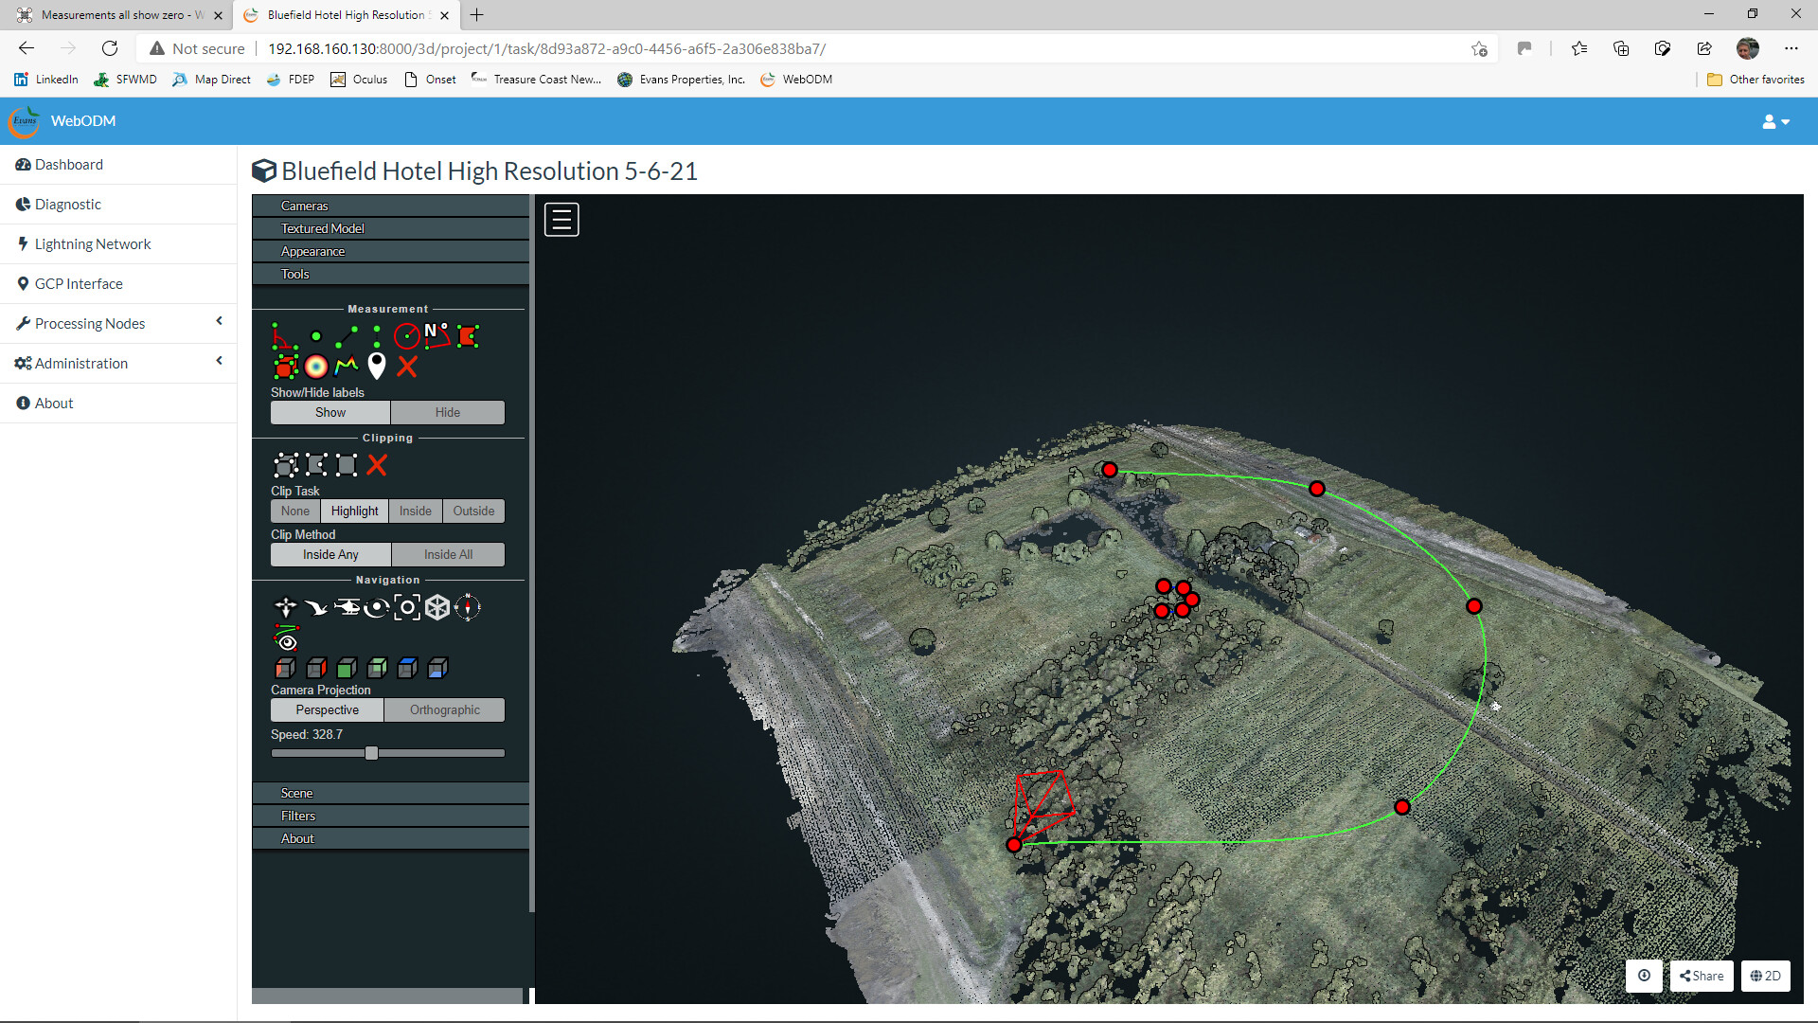The height and width of the screenshot is (1023, 1818).
Task: Activate the height measurement tool
Action: pyautogui.click(x=377, y=335)
